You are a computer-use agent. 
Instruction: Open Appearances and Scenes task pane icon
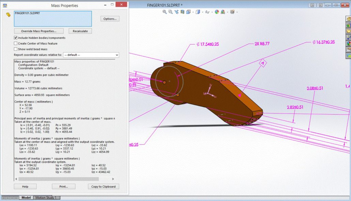(x=349, y=43)
